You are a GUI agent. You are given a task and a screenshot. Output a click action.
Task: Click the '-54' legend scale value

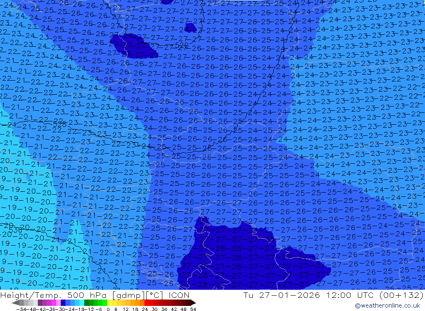pyautogui.click(x=21, y=309)
